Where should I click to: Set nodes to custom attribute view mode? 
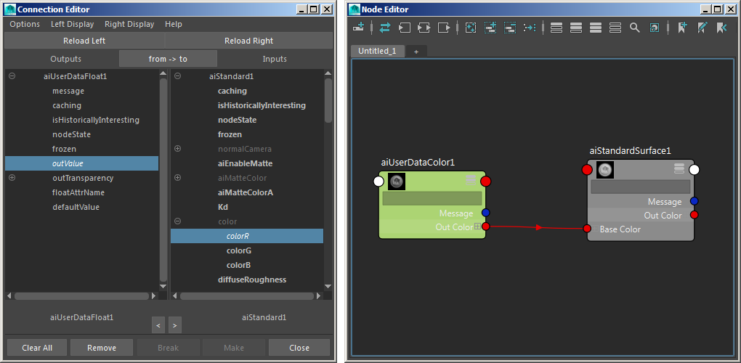[x=615, y=28]
